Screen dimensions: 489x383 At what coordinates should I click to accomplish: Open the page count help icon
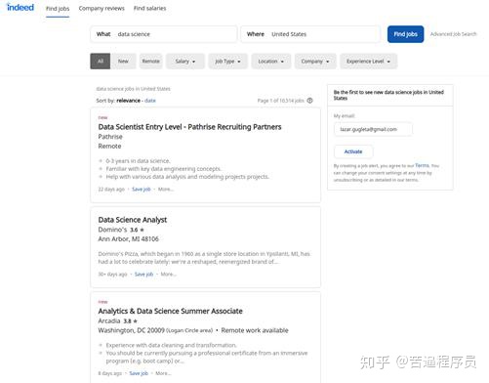[x=309, y=101]
